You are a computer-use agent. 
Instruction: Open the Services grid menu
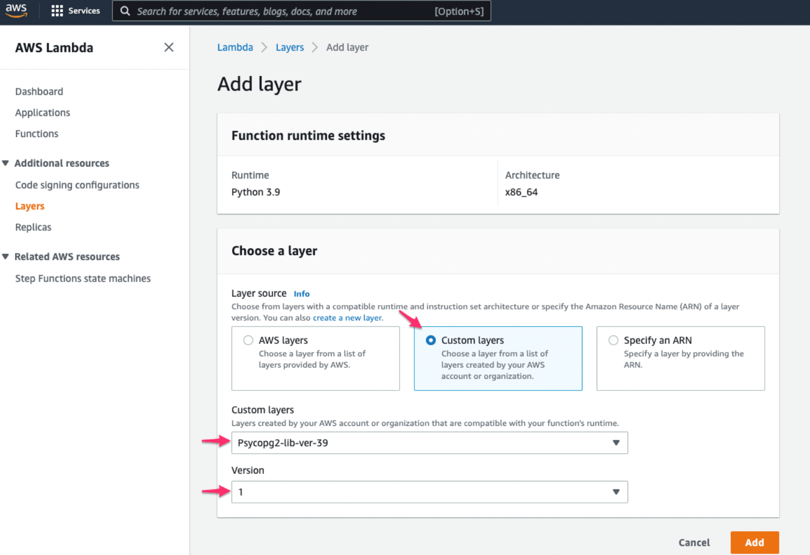tap(75, 11)
